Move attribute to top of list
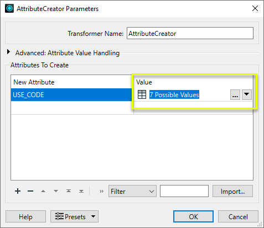 tap(69, 191)
